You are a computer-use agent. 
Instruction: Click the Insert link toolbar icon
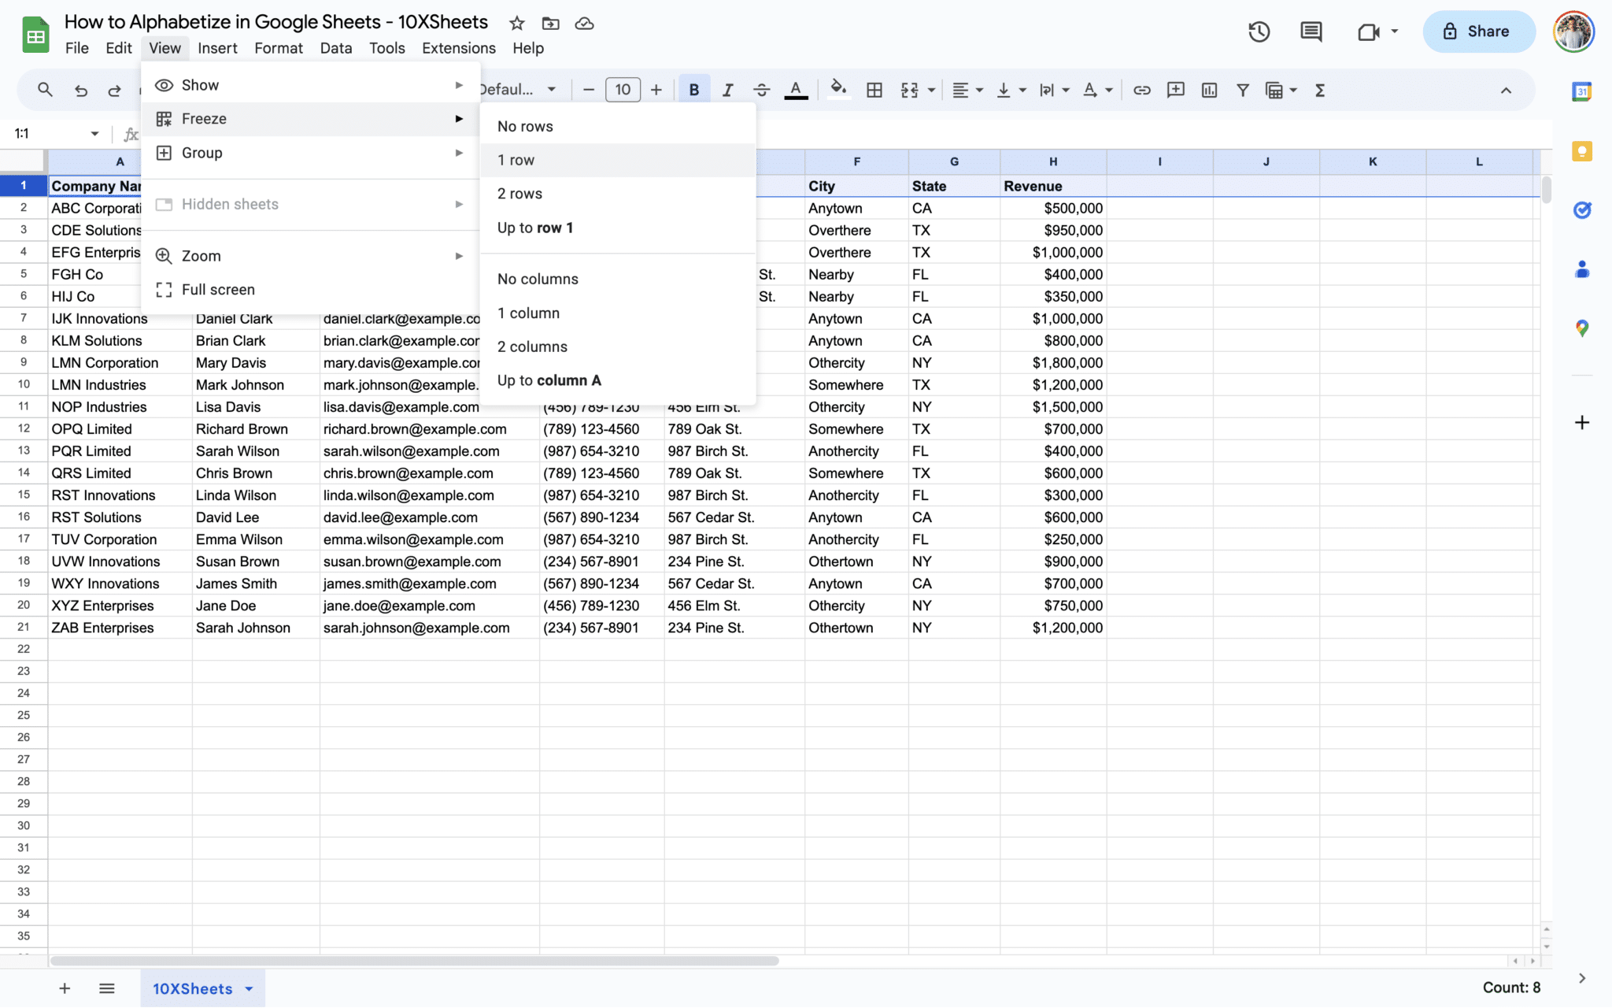[1141, 90]
